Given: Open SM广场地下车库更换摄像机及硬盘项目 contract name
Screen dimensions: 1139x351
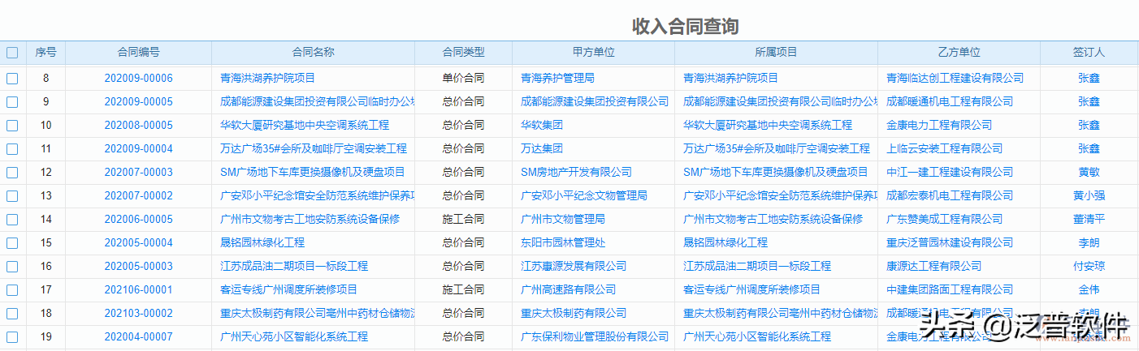Looking at the screenshot, I should pos(313,173).
